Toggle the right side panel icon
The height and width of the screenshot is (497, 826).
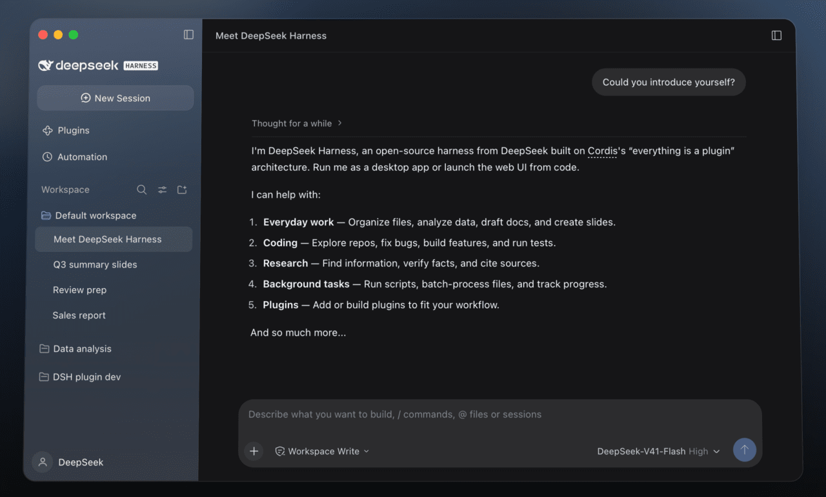pos(776,35)
